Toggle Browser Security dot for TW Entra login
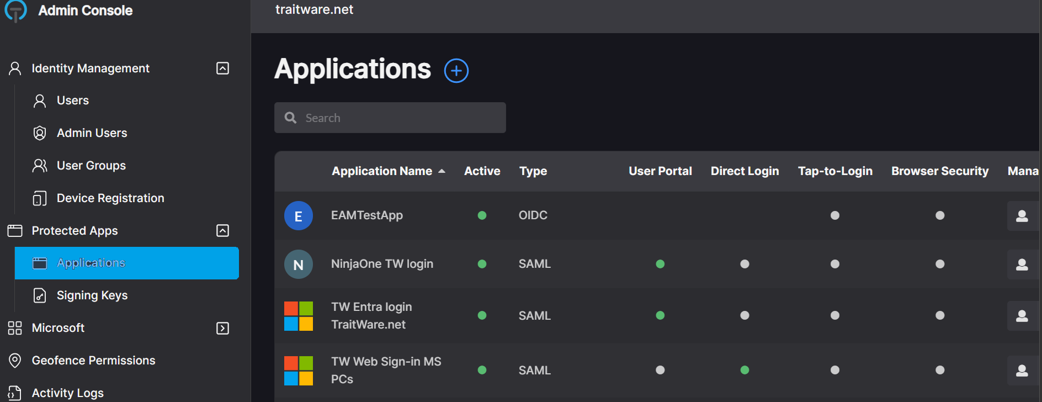The image size is (1042, 402). click(x=940, y=315)
